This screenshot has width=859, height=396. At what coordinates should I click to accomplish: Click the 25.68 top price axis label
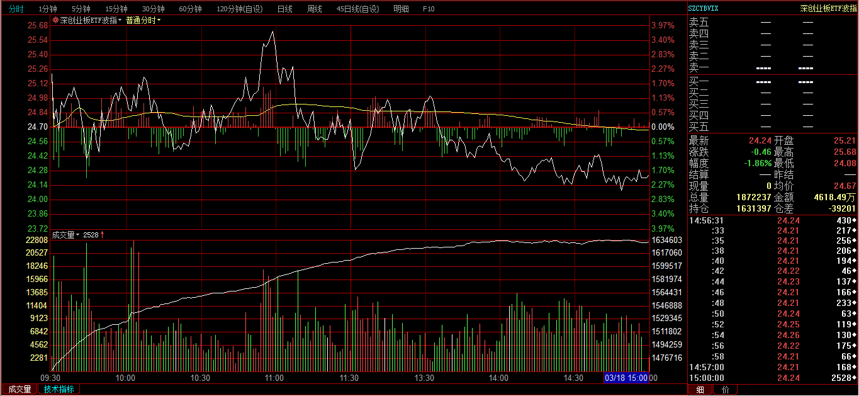coord(38,26)
